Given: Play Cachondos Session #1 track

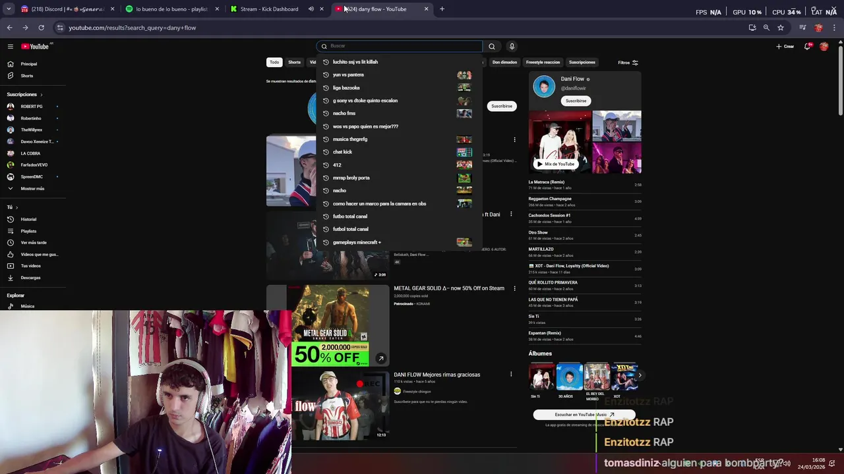Looking at the screenshot, I should [585, 219].
